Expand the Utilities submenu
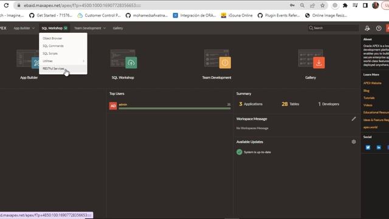389x219 pixels. pos(63,61)
